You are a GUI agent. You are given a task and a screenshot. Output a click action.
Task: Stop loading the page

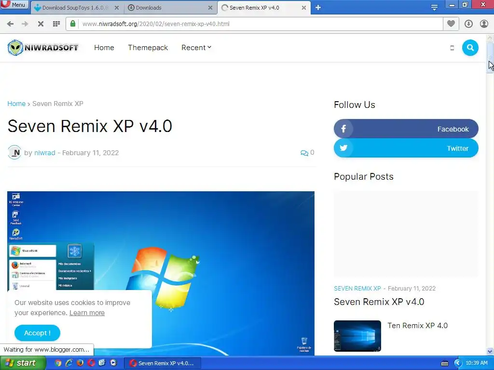click(x=41, y=24)
